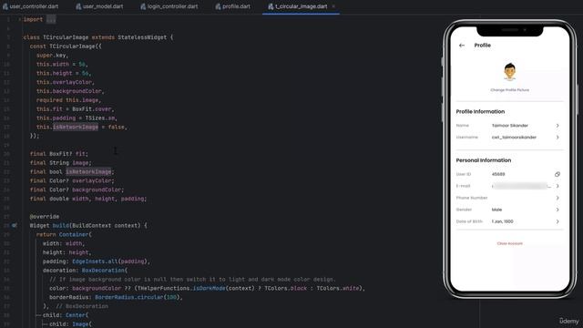The height and width of the screenshot is (328, 583).
Task: Click the Dart file icon on t_circular_image.dart tab
Action: click(271, 6)
